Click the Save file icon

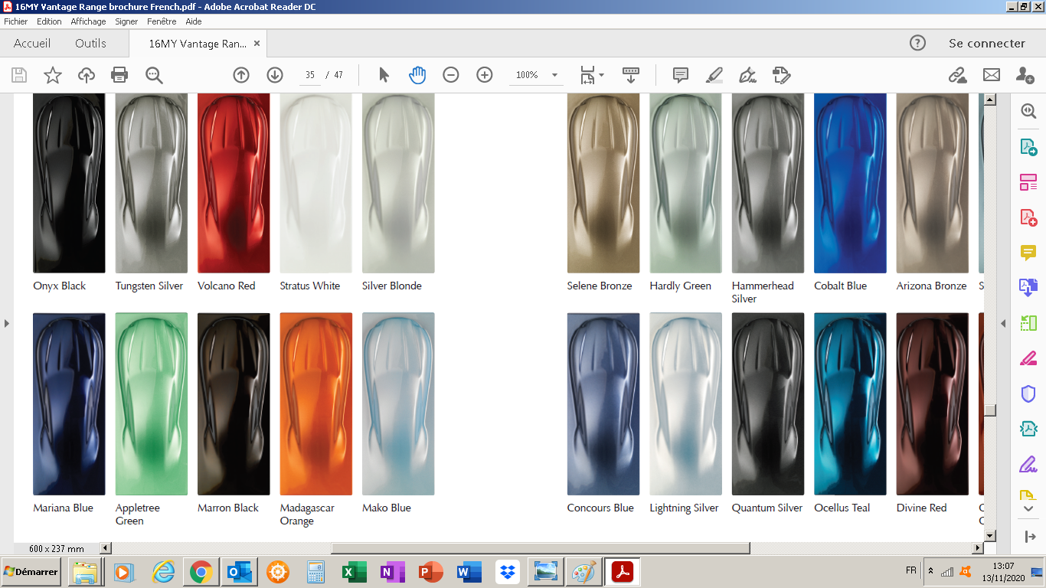pos(19,75)
